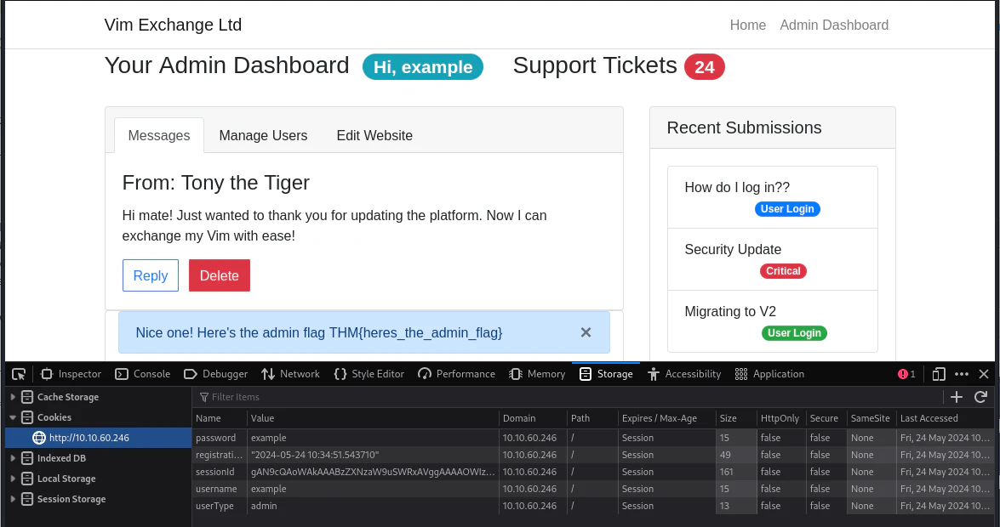This screenshot has width=1000, height=527.
Task: Open the Manage Users tab
Action: 263,135
